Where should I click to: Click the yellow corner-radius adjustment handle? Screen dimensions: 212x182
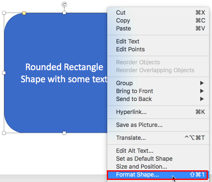[x=24, y=13]
